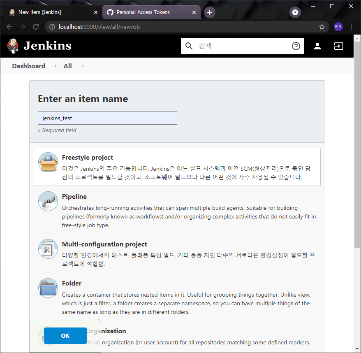Select the Folder icon

pyautogui.click(x=48, y=288)
